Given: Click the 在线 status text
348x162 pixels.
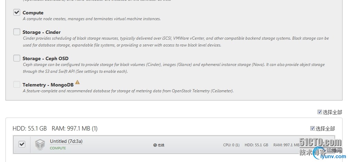Looking at the screenshot, I should 161,145.
